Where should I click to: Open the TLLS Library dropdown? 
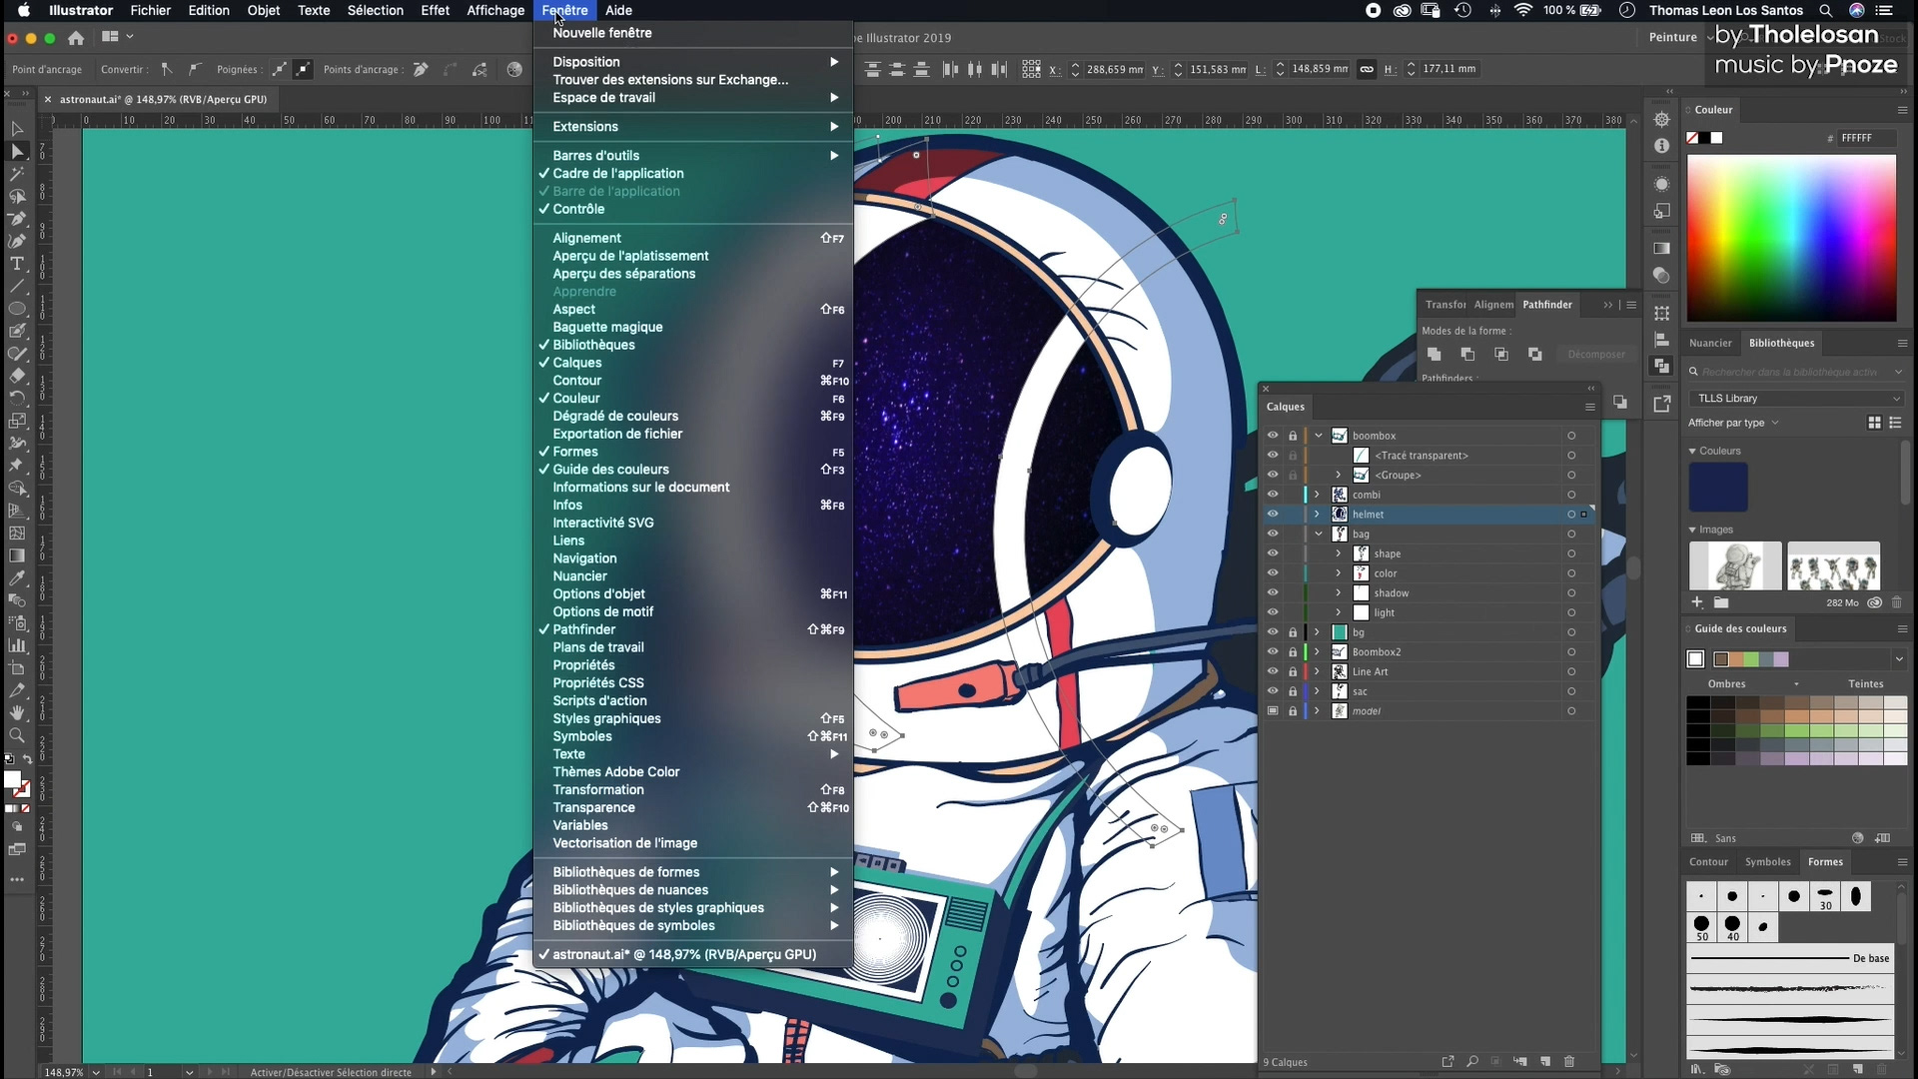(1795, 399)
